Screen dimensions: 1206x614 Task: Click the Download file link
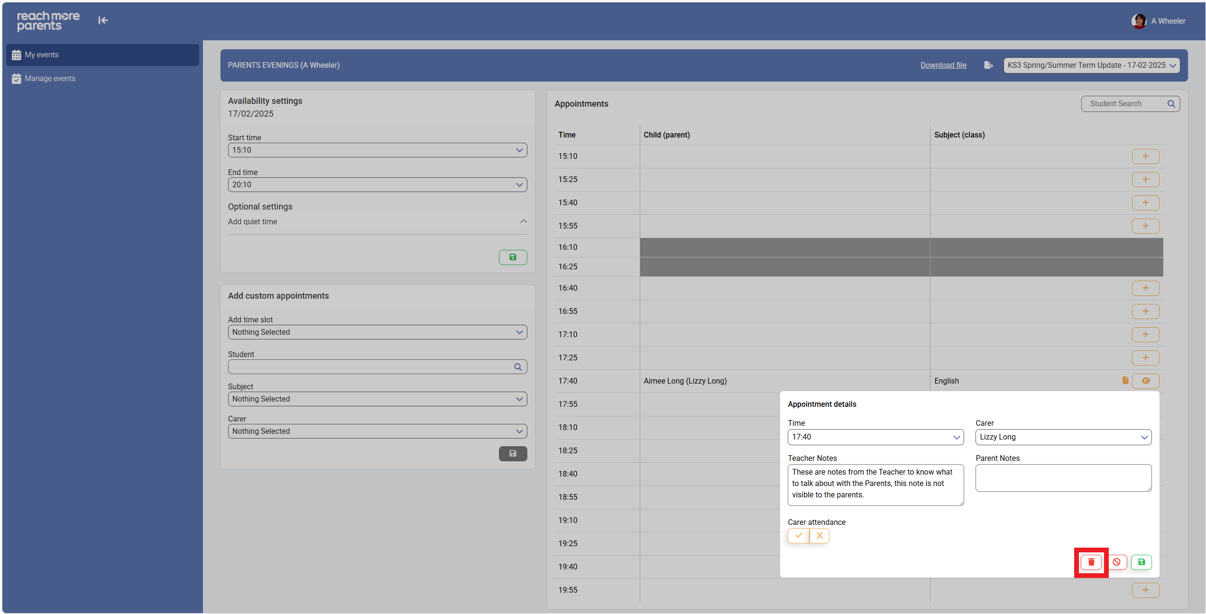coord(943,65)
